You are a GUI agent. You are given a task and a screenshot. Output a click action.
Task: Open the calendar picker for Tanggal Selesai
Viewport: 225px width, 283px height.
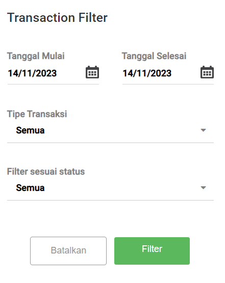click(207, 72)
